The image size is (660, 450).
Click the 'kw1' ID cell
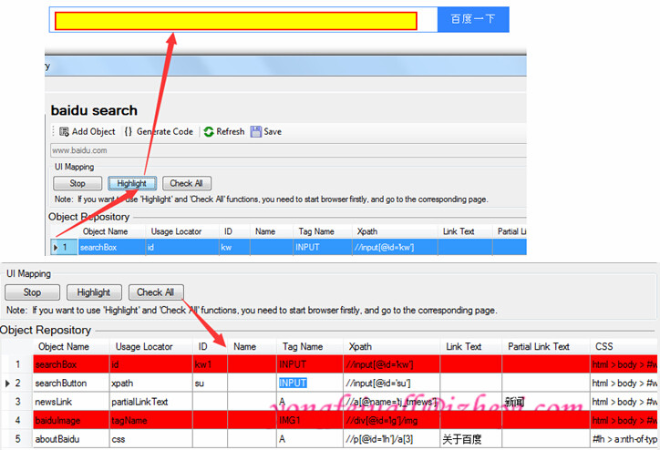point(210,364)
